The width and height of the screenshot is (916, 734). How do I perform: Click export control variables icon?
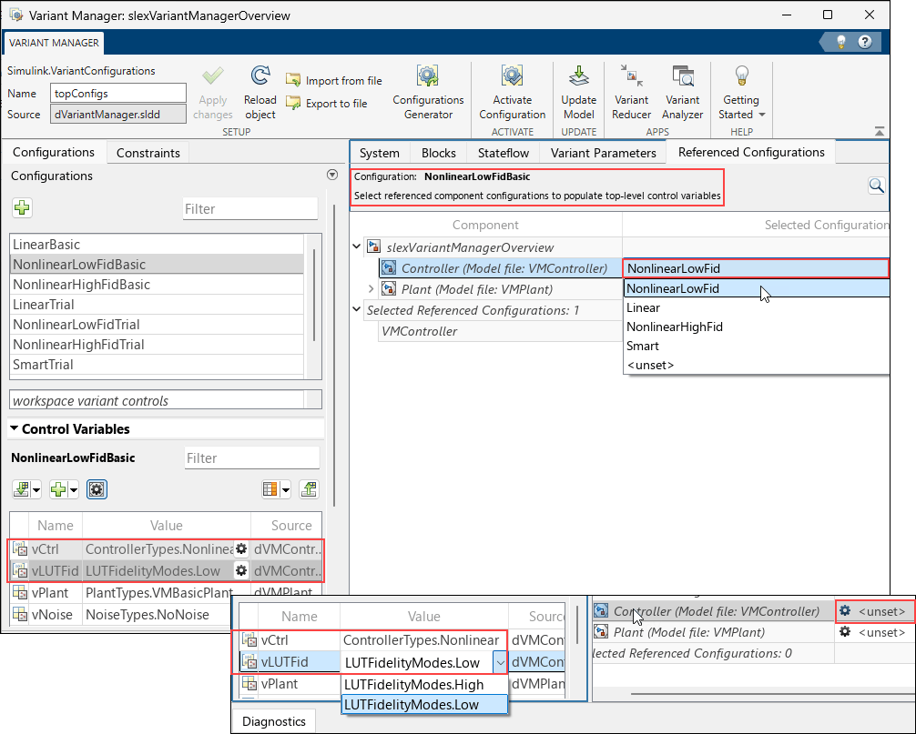(x=309, y=489)
